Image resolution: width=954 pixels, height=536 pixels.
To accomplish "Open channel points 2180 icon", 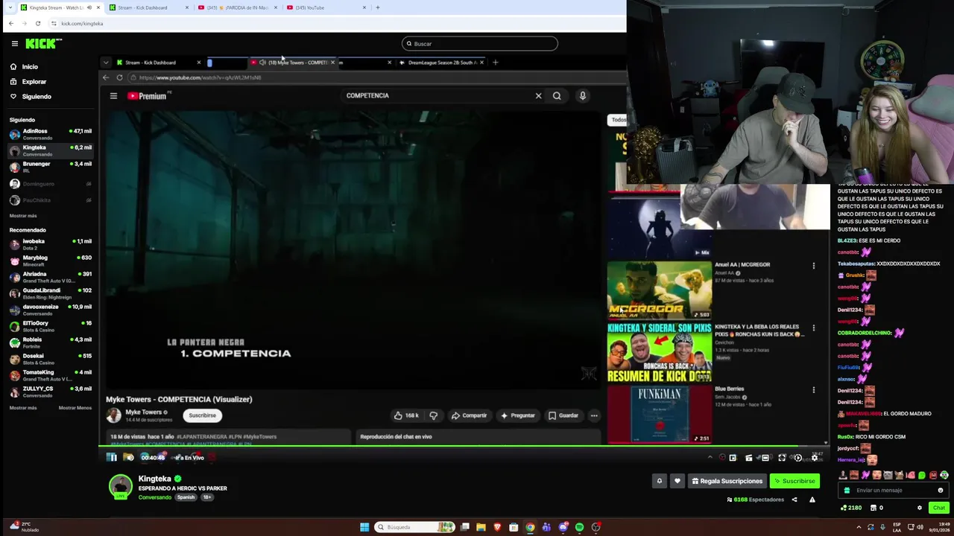I will (850, 508).
